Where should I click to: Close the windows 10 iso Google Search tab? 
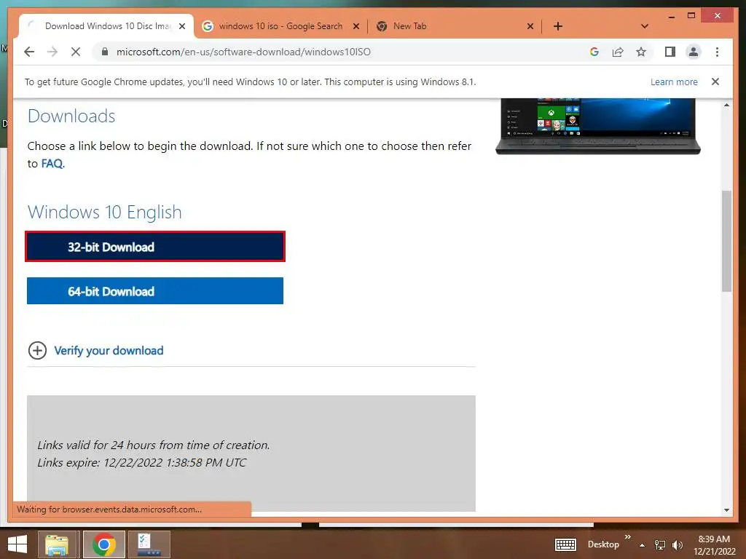[356, 26]
